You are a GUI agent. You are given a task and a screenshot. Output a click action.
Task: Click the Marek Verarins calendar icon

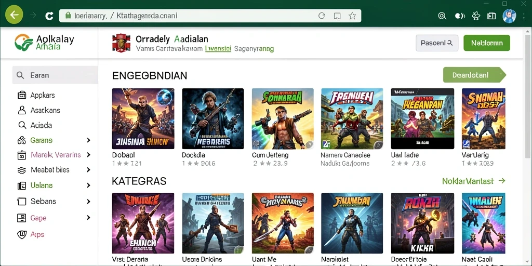(22, 155)
